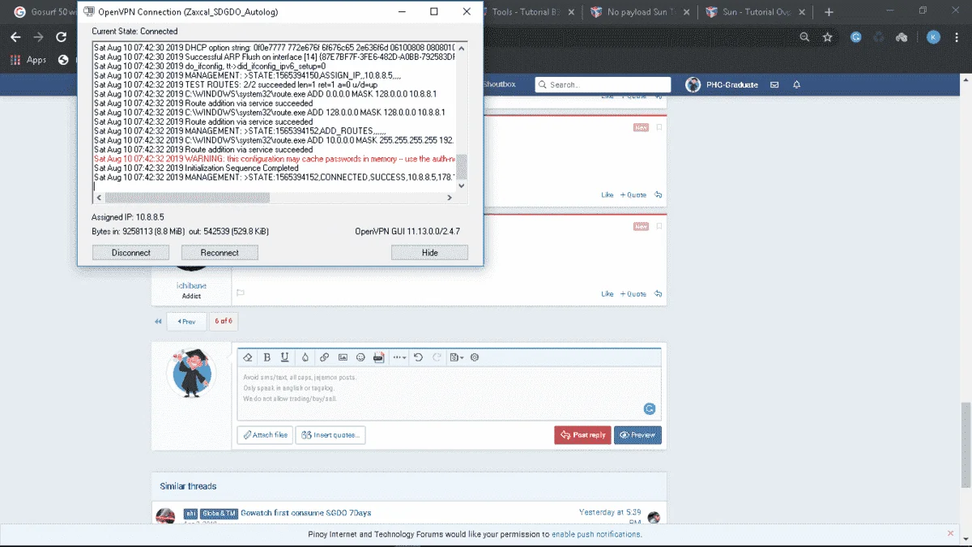Click the Reconnect button in OpenVPN

pos(220,253)
